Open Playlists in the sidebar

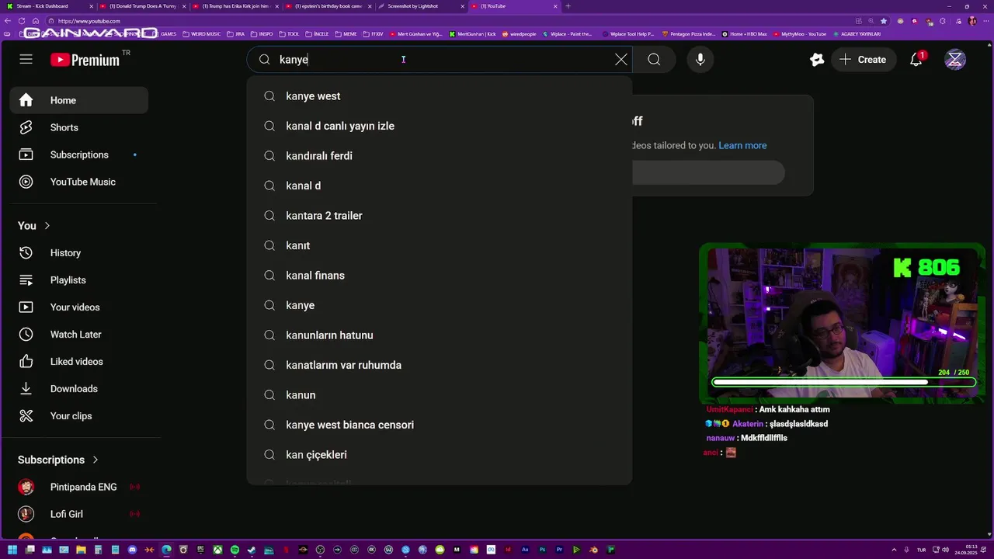(x=78, y=279)
